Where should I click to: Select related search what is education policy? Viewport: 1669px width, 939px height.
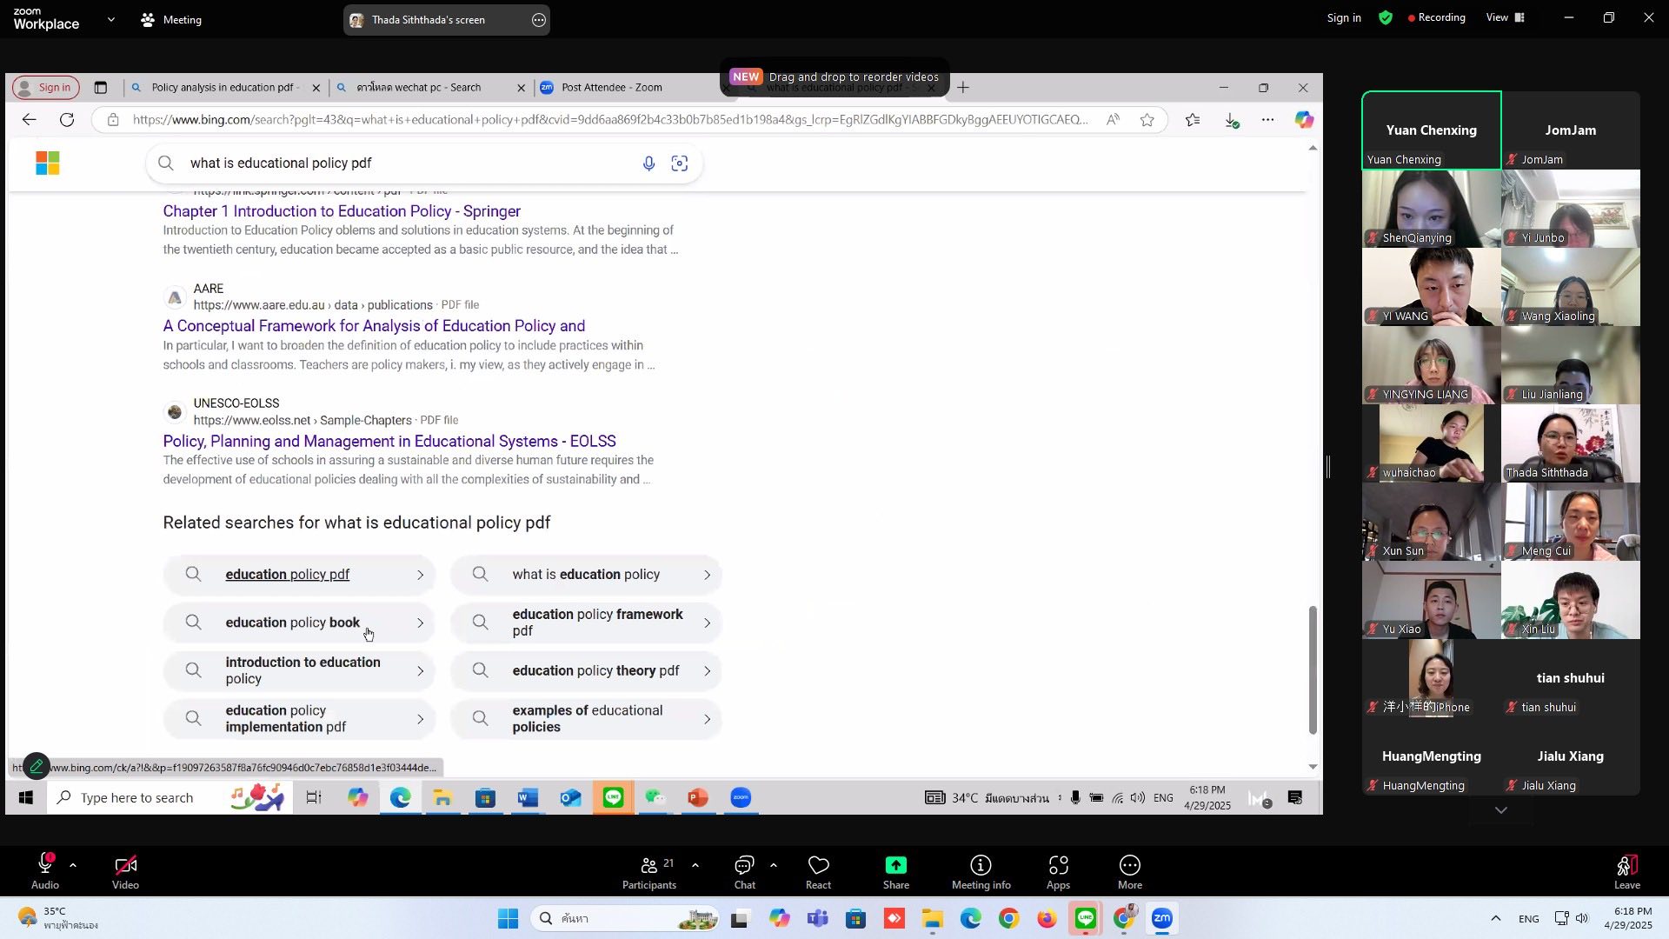(x=587, y=575)
